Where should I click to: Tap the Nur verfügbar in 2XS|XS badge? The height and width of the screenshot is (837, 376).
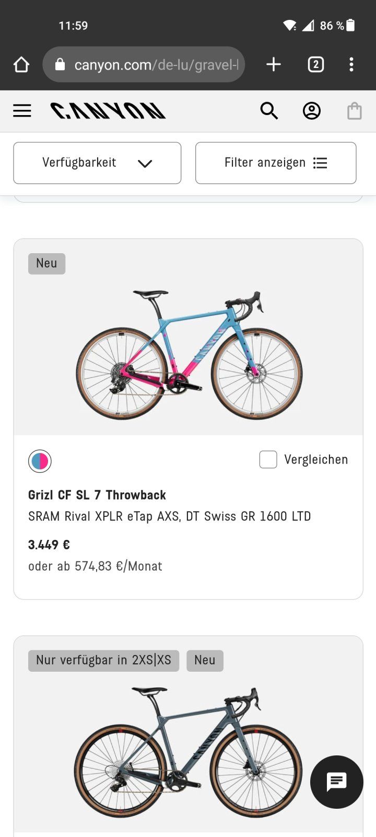coord(103,660)
